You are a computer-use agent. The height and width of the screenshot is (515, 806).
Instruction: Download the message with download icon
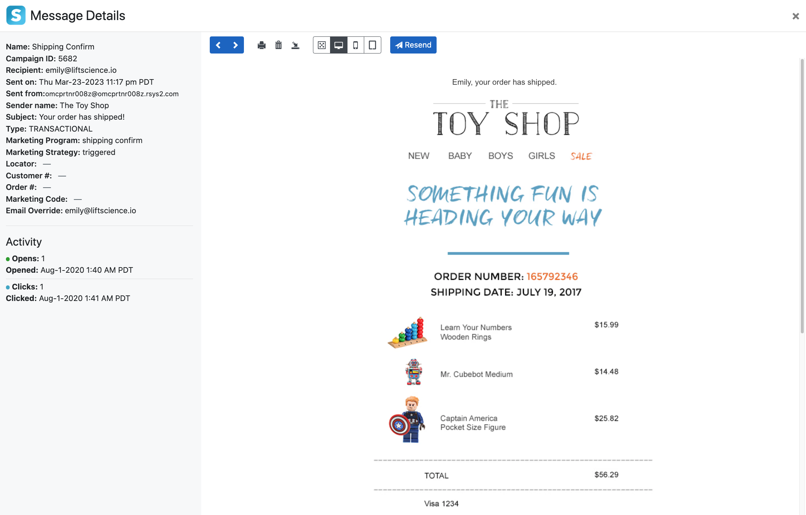pos(295,45)
